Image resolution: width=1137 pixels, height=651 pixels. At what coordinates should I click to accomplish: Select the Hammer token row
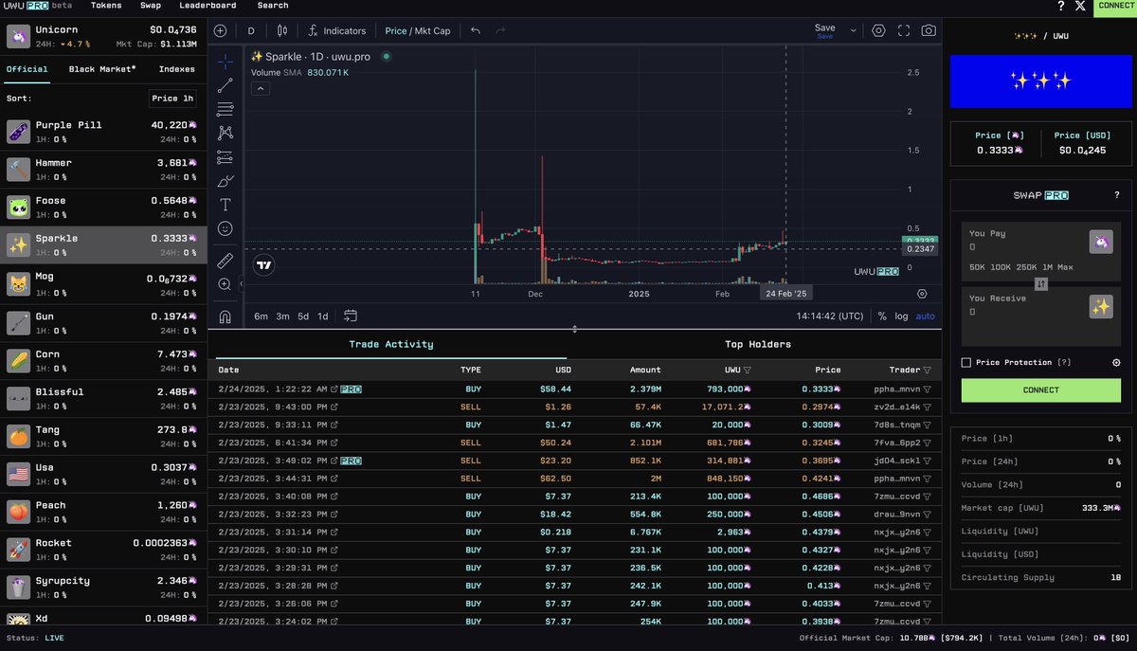coord(103,171)
